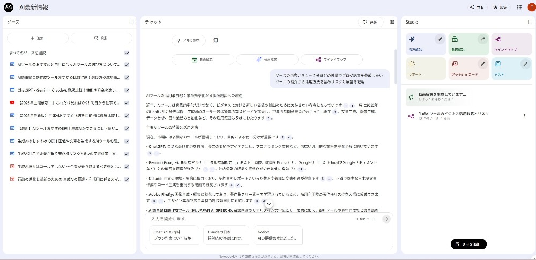
Task: Open the Google apps grid icon
Action: pyautogui.click(x=519, y=8)
